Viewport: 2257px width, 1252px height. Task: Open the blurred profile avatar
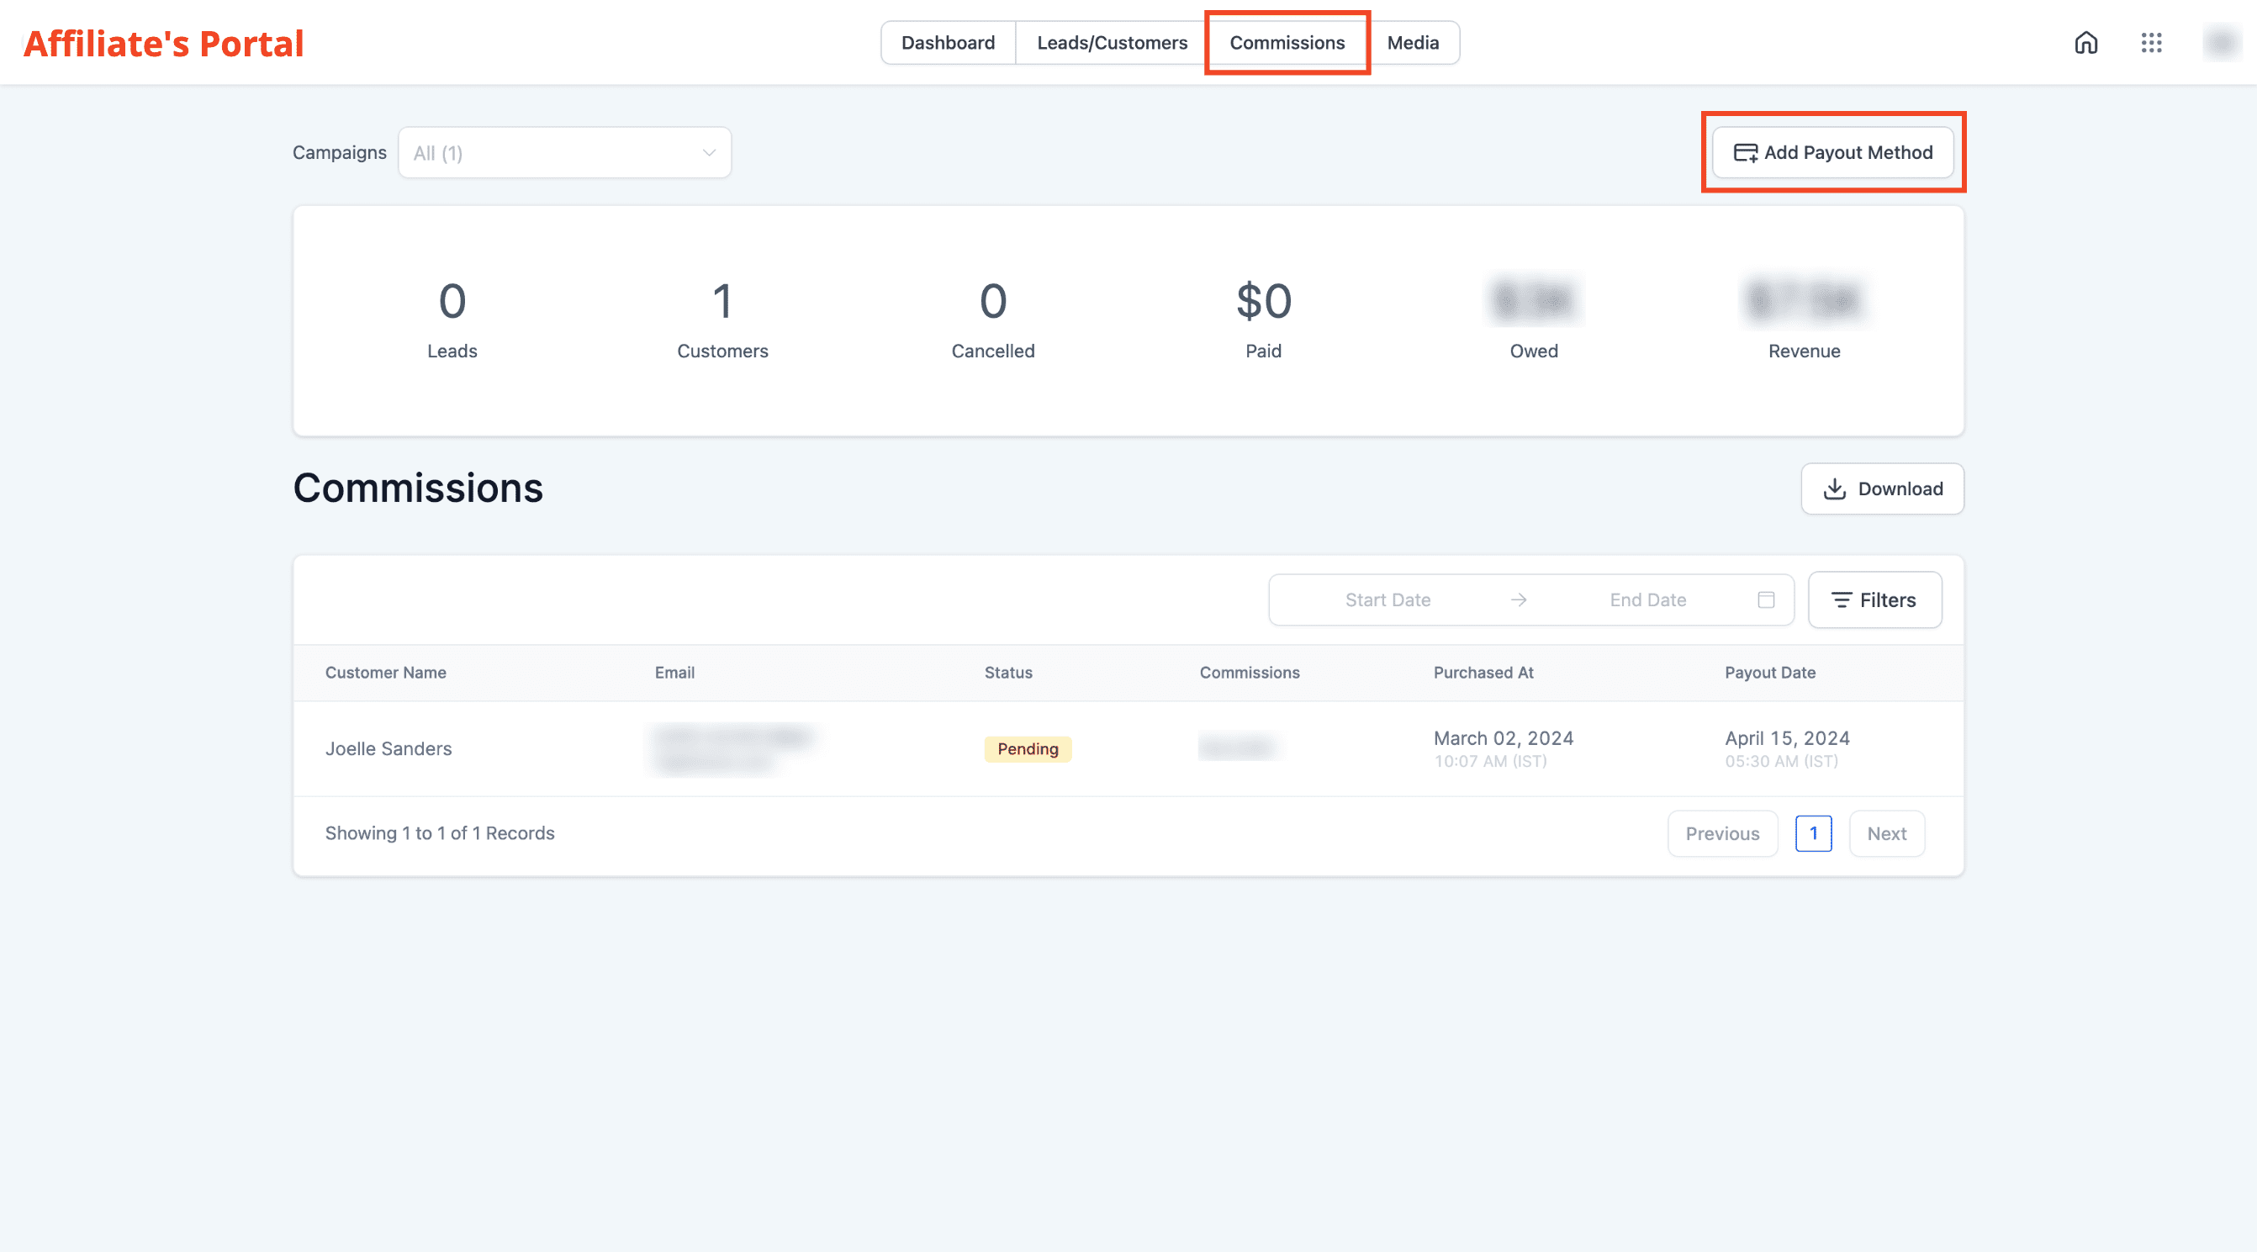tap(2222, 43)
